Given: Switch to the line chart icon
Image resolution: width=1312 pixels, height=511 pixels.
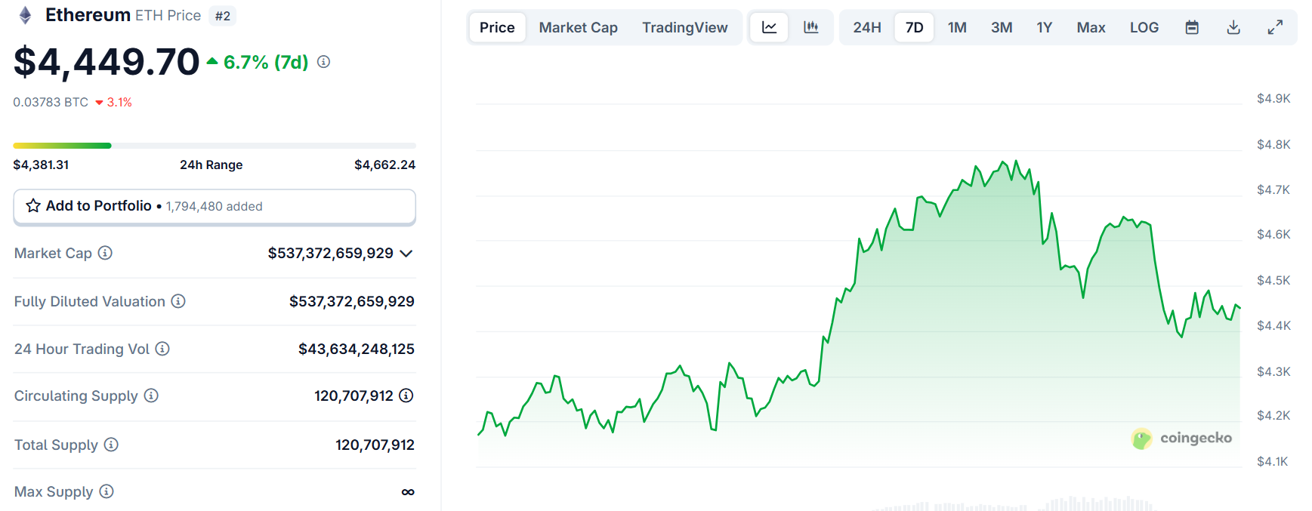Looking at the screenshot, I should click(x=769, y=27).
